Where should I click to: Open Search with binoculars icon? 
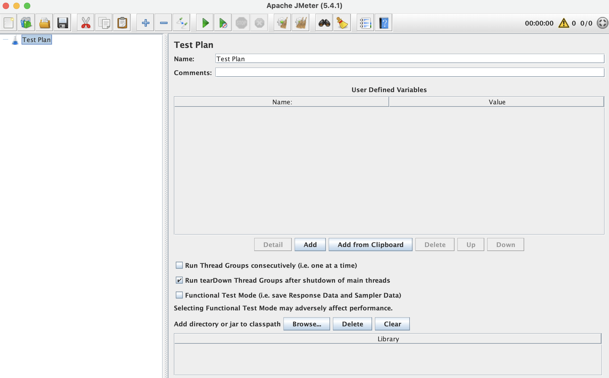pos(324,23)
